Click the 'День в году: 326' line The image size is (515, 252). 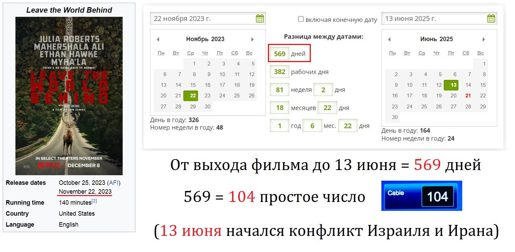(x=174, y=120)
